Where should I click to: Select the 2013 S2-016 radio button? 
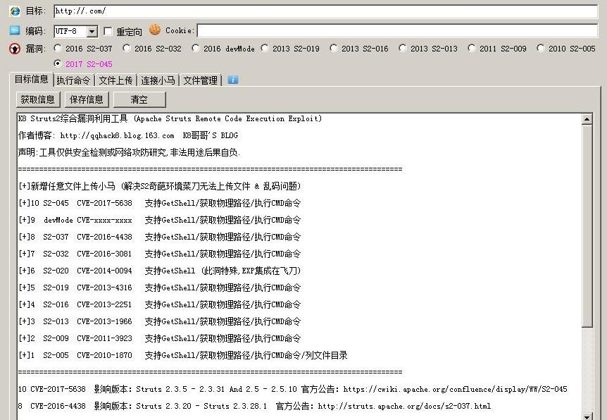coord(334,49)
